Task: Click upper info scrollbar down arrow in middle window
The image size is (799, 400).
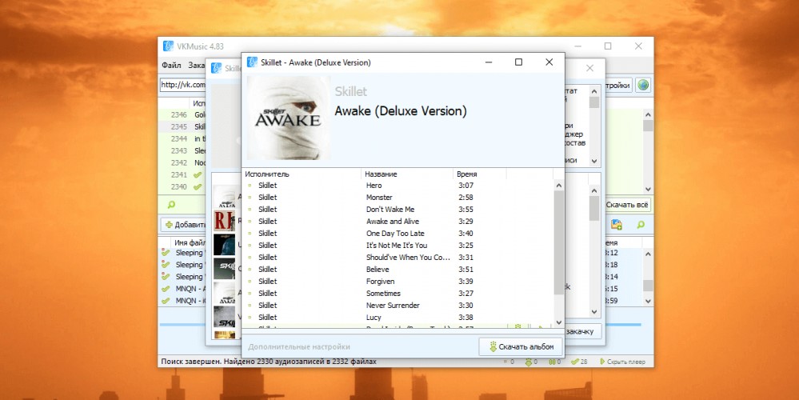Action: click(x=594, y=161)
